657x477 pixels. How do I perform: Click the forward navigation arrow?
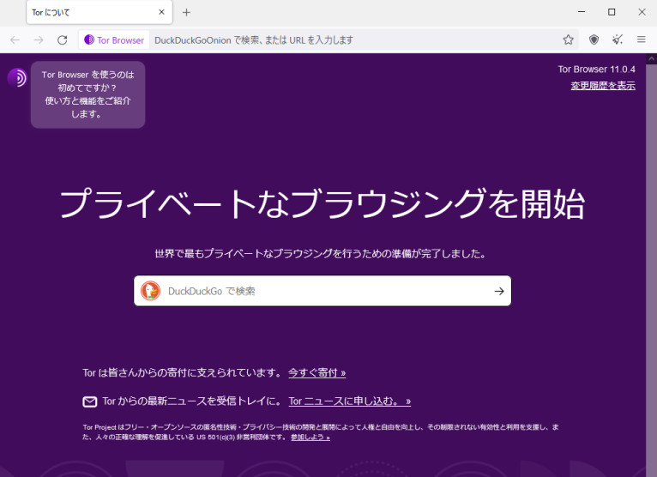[x=39, y=39]
